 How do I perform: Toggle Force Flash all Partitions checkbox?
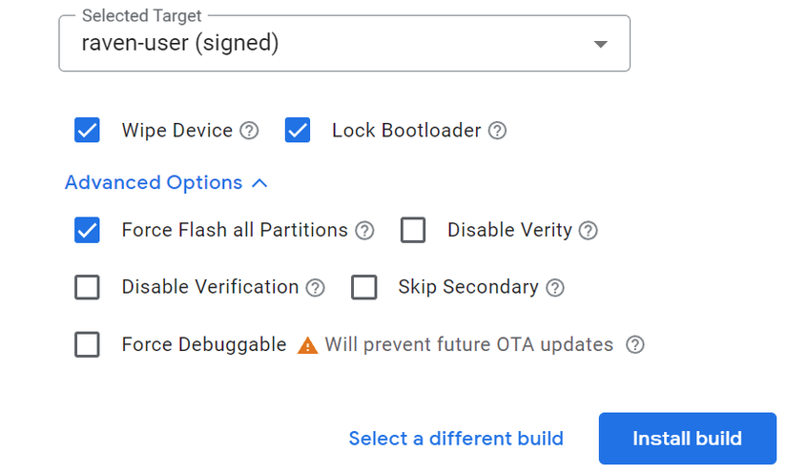click(87, 231)
